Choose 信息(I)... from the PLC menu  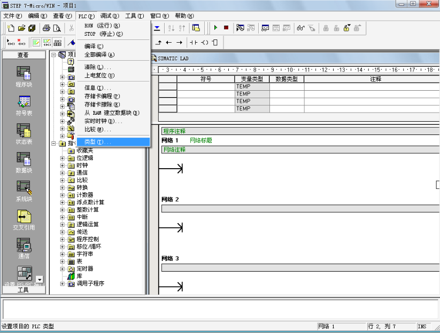click(113, 88)
